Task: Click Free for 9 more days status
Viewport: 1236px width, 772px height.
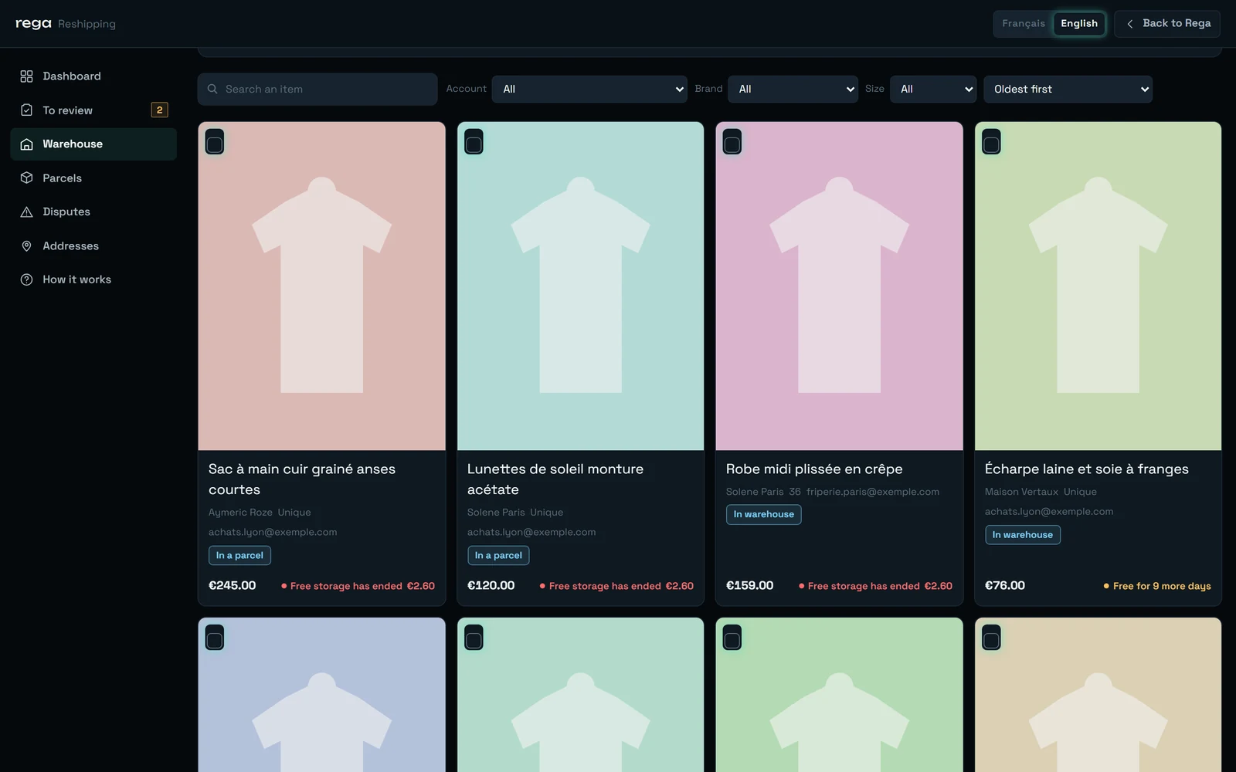Action: pyautogui.click(x=1157, y=587)
